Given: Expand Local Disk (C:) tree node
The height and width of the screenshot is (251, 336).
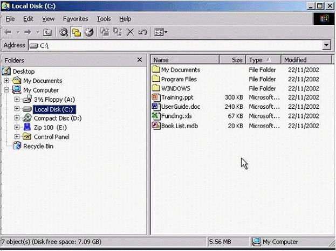Looking at the screenshot, I should 17,109.
